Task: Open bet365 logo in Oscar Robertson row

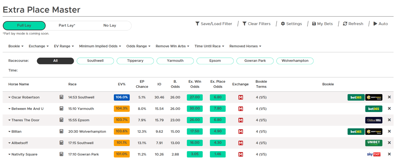Action: click(356, 97)
